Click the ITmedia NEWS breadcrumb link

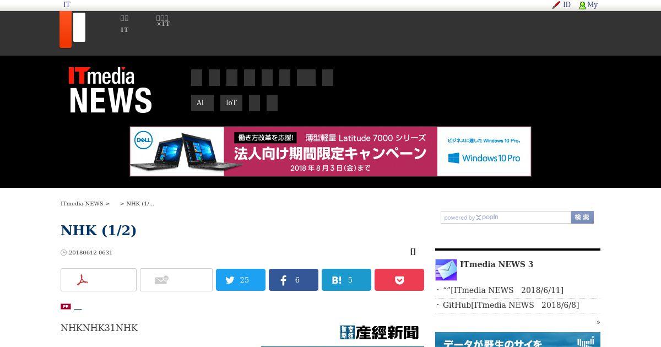[x=82, y=204]
